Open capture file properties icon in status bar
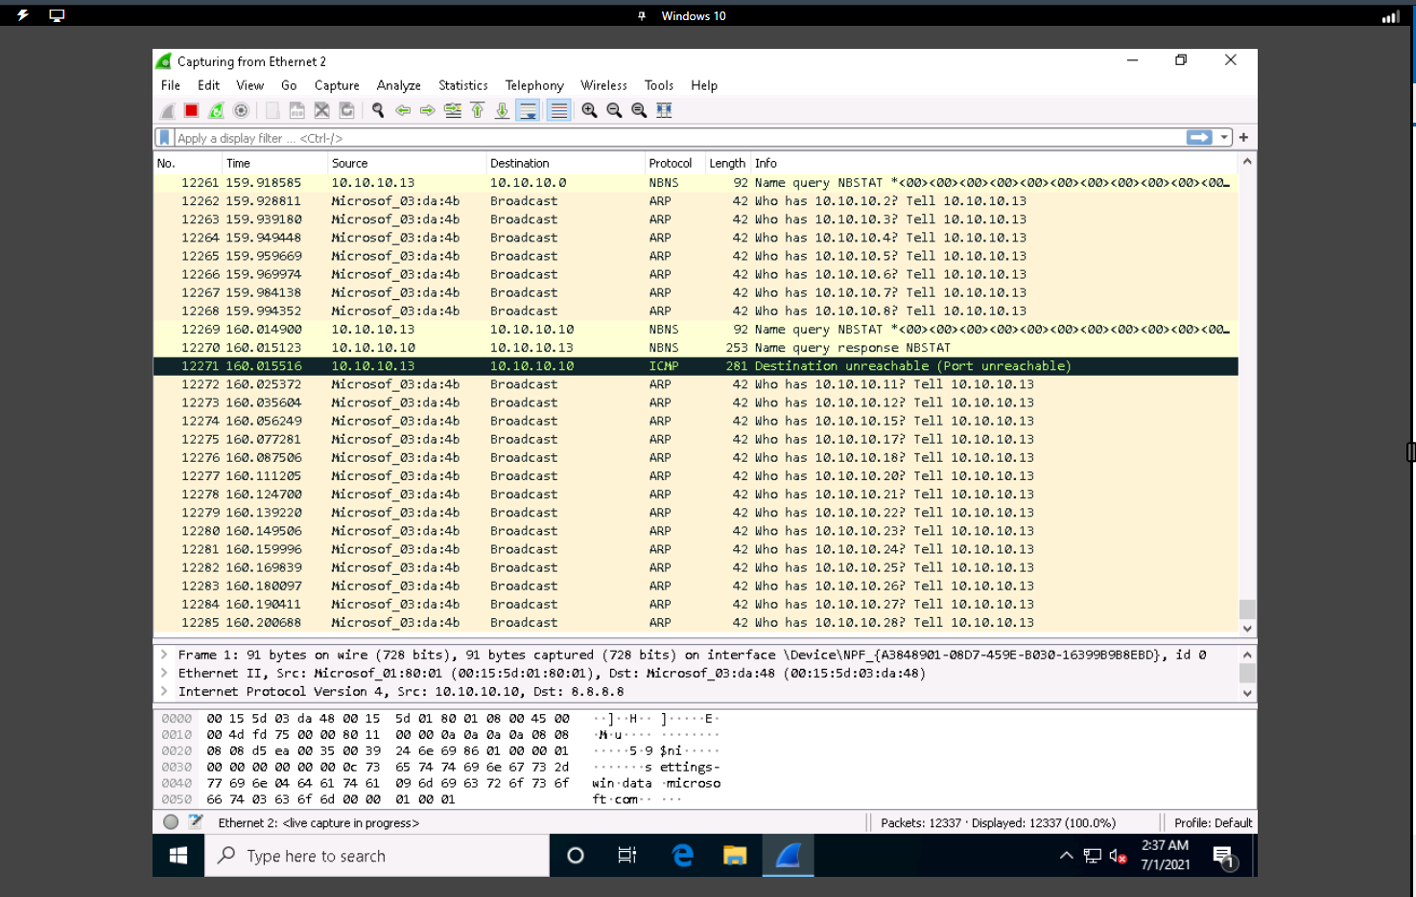 196,822
